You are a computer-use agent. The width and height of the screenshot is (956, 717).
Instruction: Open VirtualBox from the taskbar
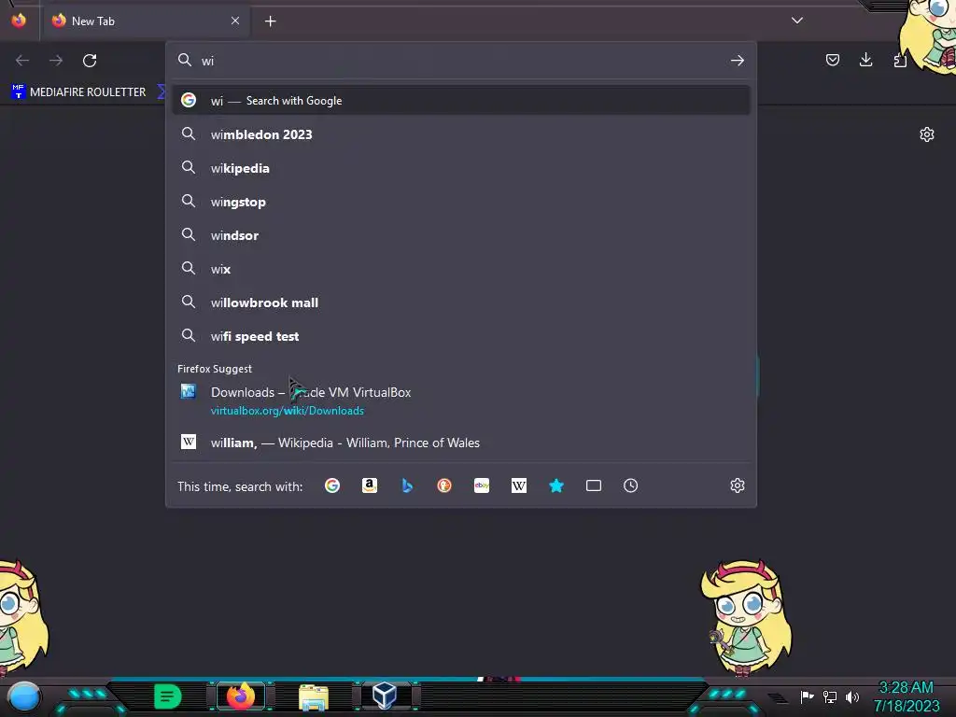coord(385,696)
